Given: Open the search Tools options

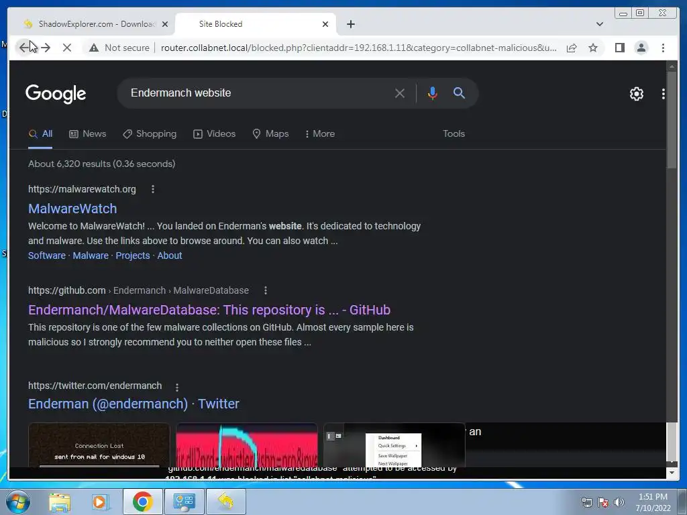Looking at the screenshot, I should (454, 134).
